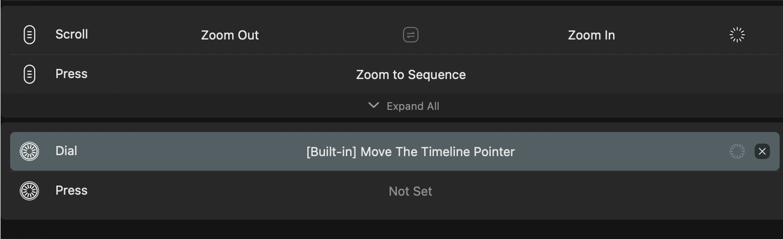Assign an action to the Not Set field
This screenshot has width=783, height=239.
pyautogui.click(x=411, y=191)
